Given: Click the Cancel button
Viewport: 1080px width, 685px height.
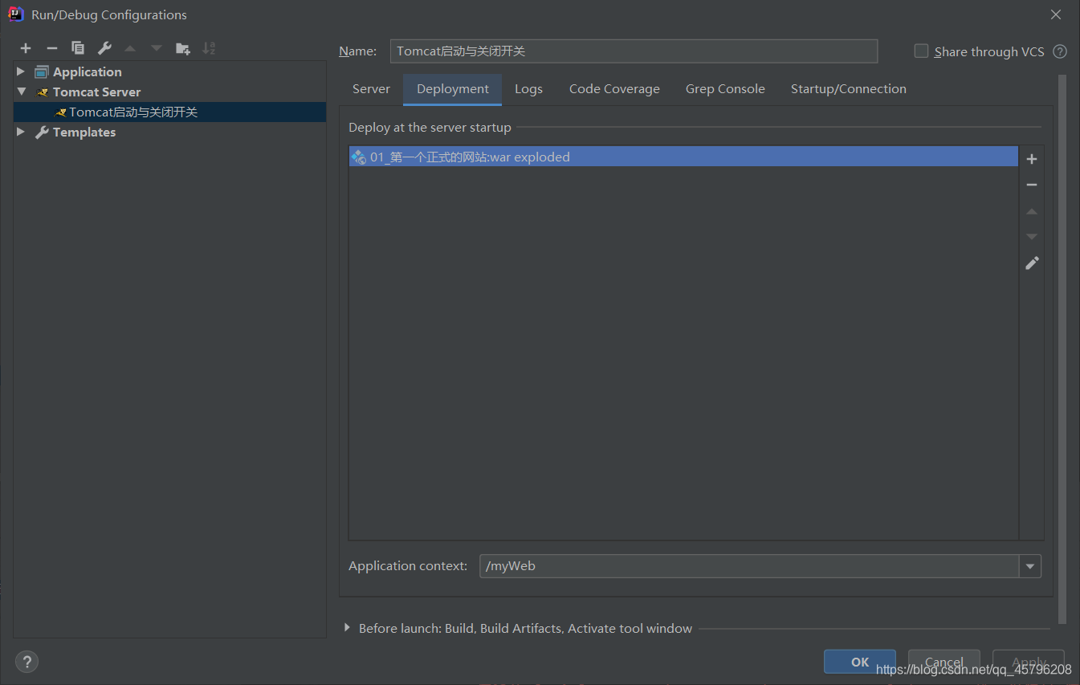Looking at the screenshot, I should click(944, 662).
